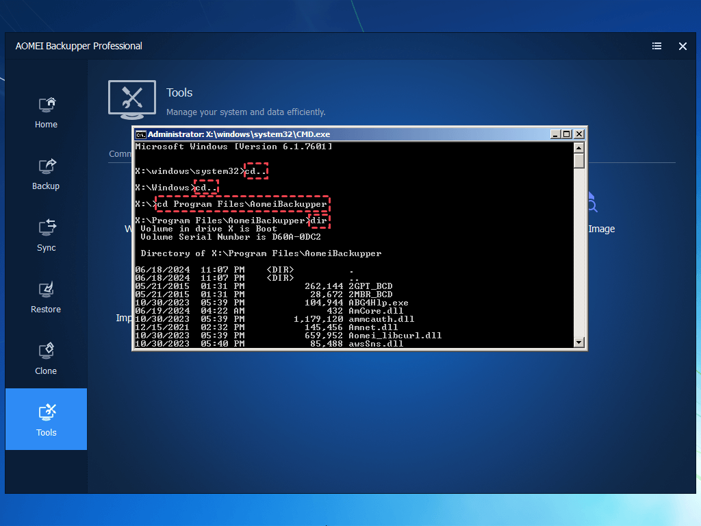Select the Tools sidebar item
701x526 pixels.
tap(46, 419)
